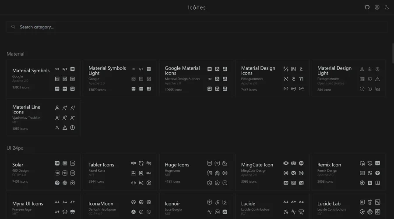Image resolution: width=394 pixels, height=219 pixels.
Task: Click the page vertical scrollbar thumb
Action: point(393,53)
